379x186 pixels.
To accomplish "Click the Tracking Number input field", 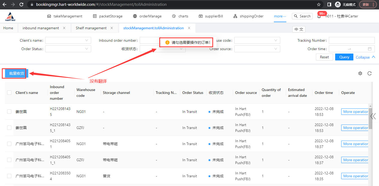I will click(352, 40).
